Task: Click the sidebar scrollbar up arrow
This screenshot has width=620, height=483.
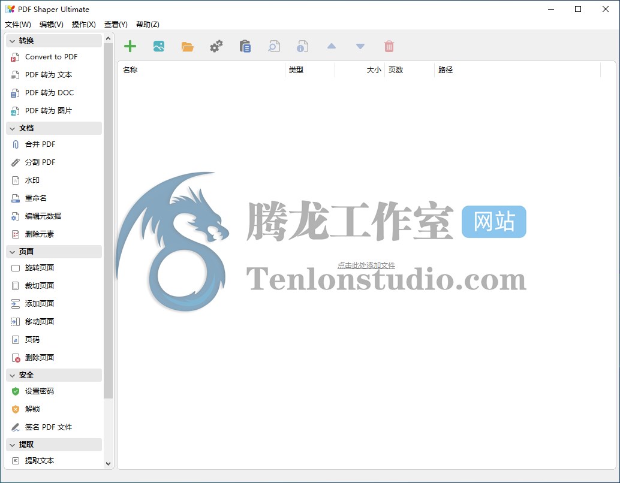Action: (x=109, y=38)
